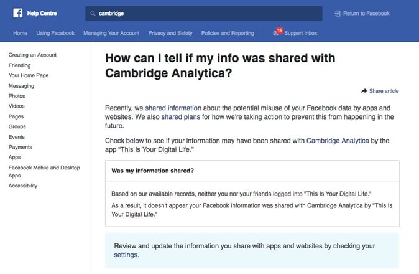The width and height of the screenshot is (419, 274).
Task: Click the Facebook logo icon
Action: tap(17, 13)
